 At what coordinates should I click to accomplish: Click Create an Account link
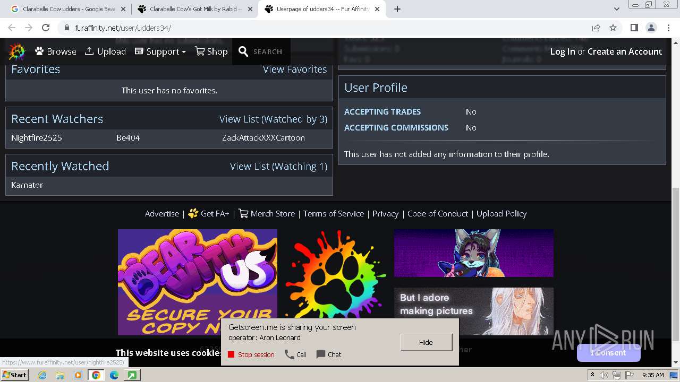pyautogui.click(x=625, y=51)
